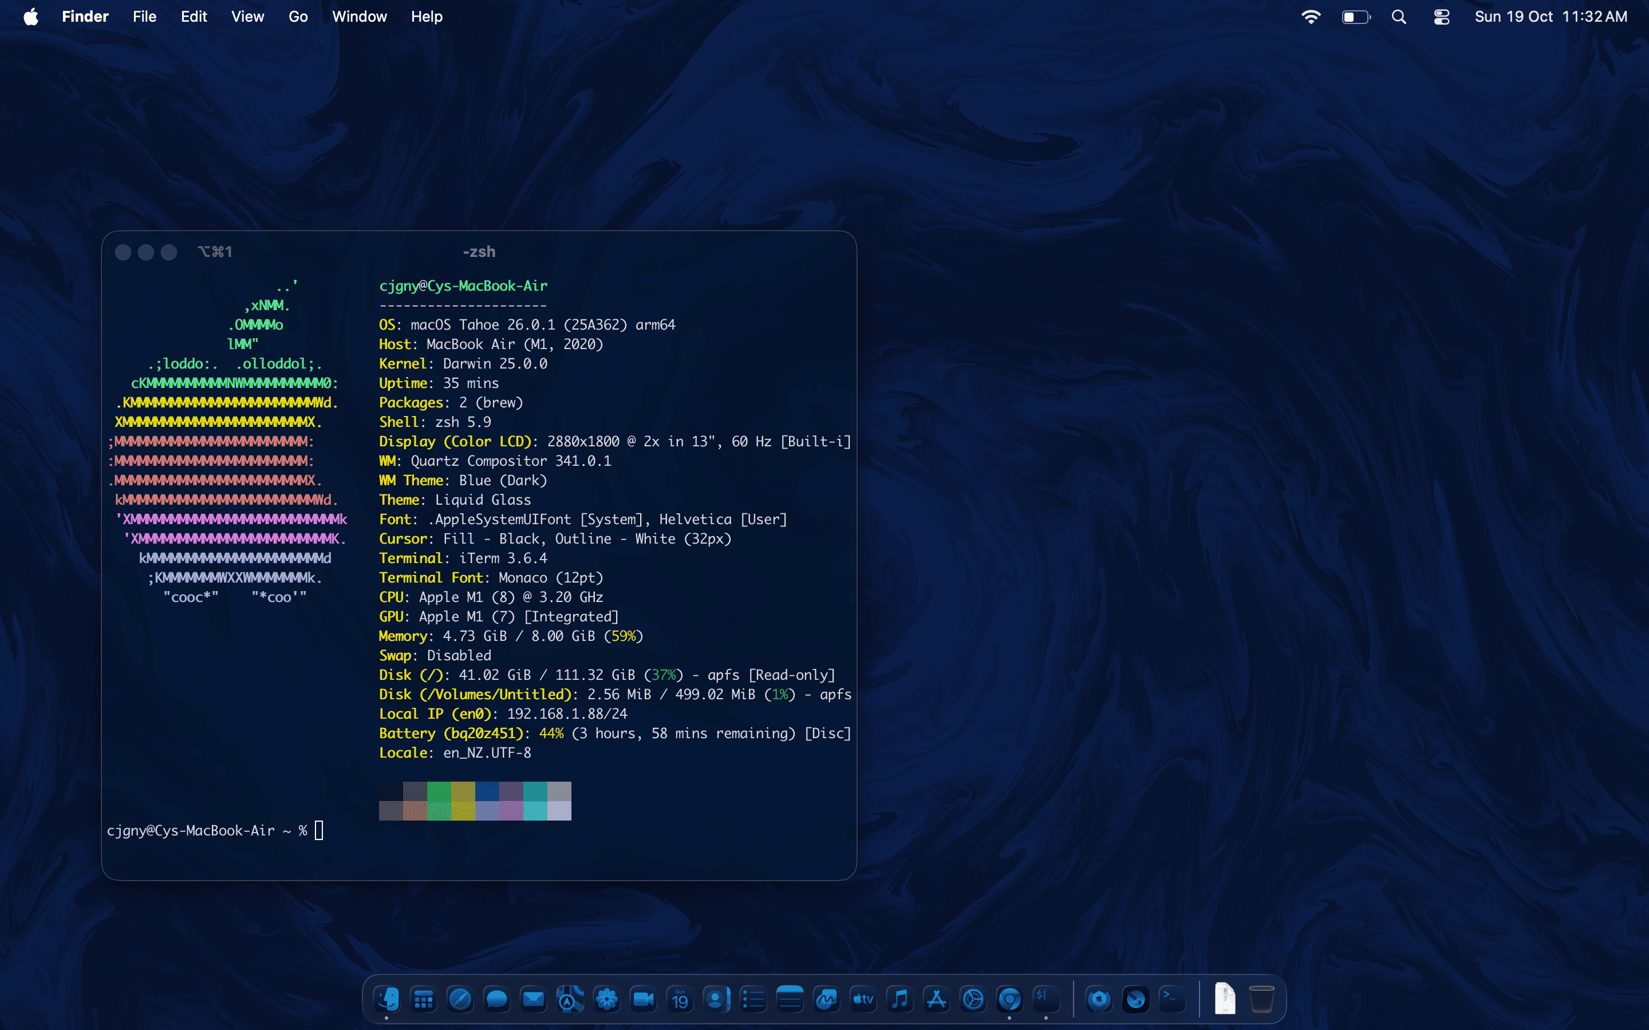
Task: Launch Safari from the Dock
Action: click(x=460, y=999)
